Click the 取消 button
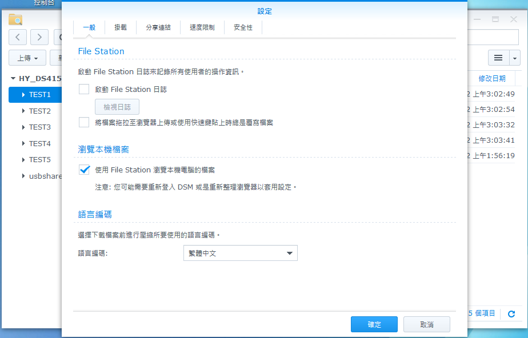 click(x=427, y=324)
